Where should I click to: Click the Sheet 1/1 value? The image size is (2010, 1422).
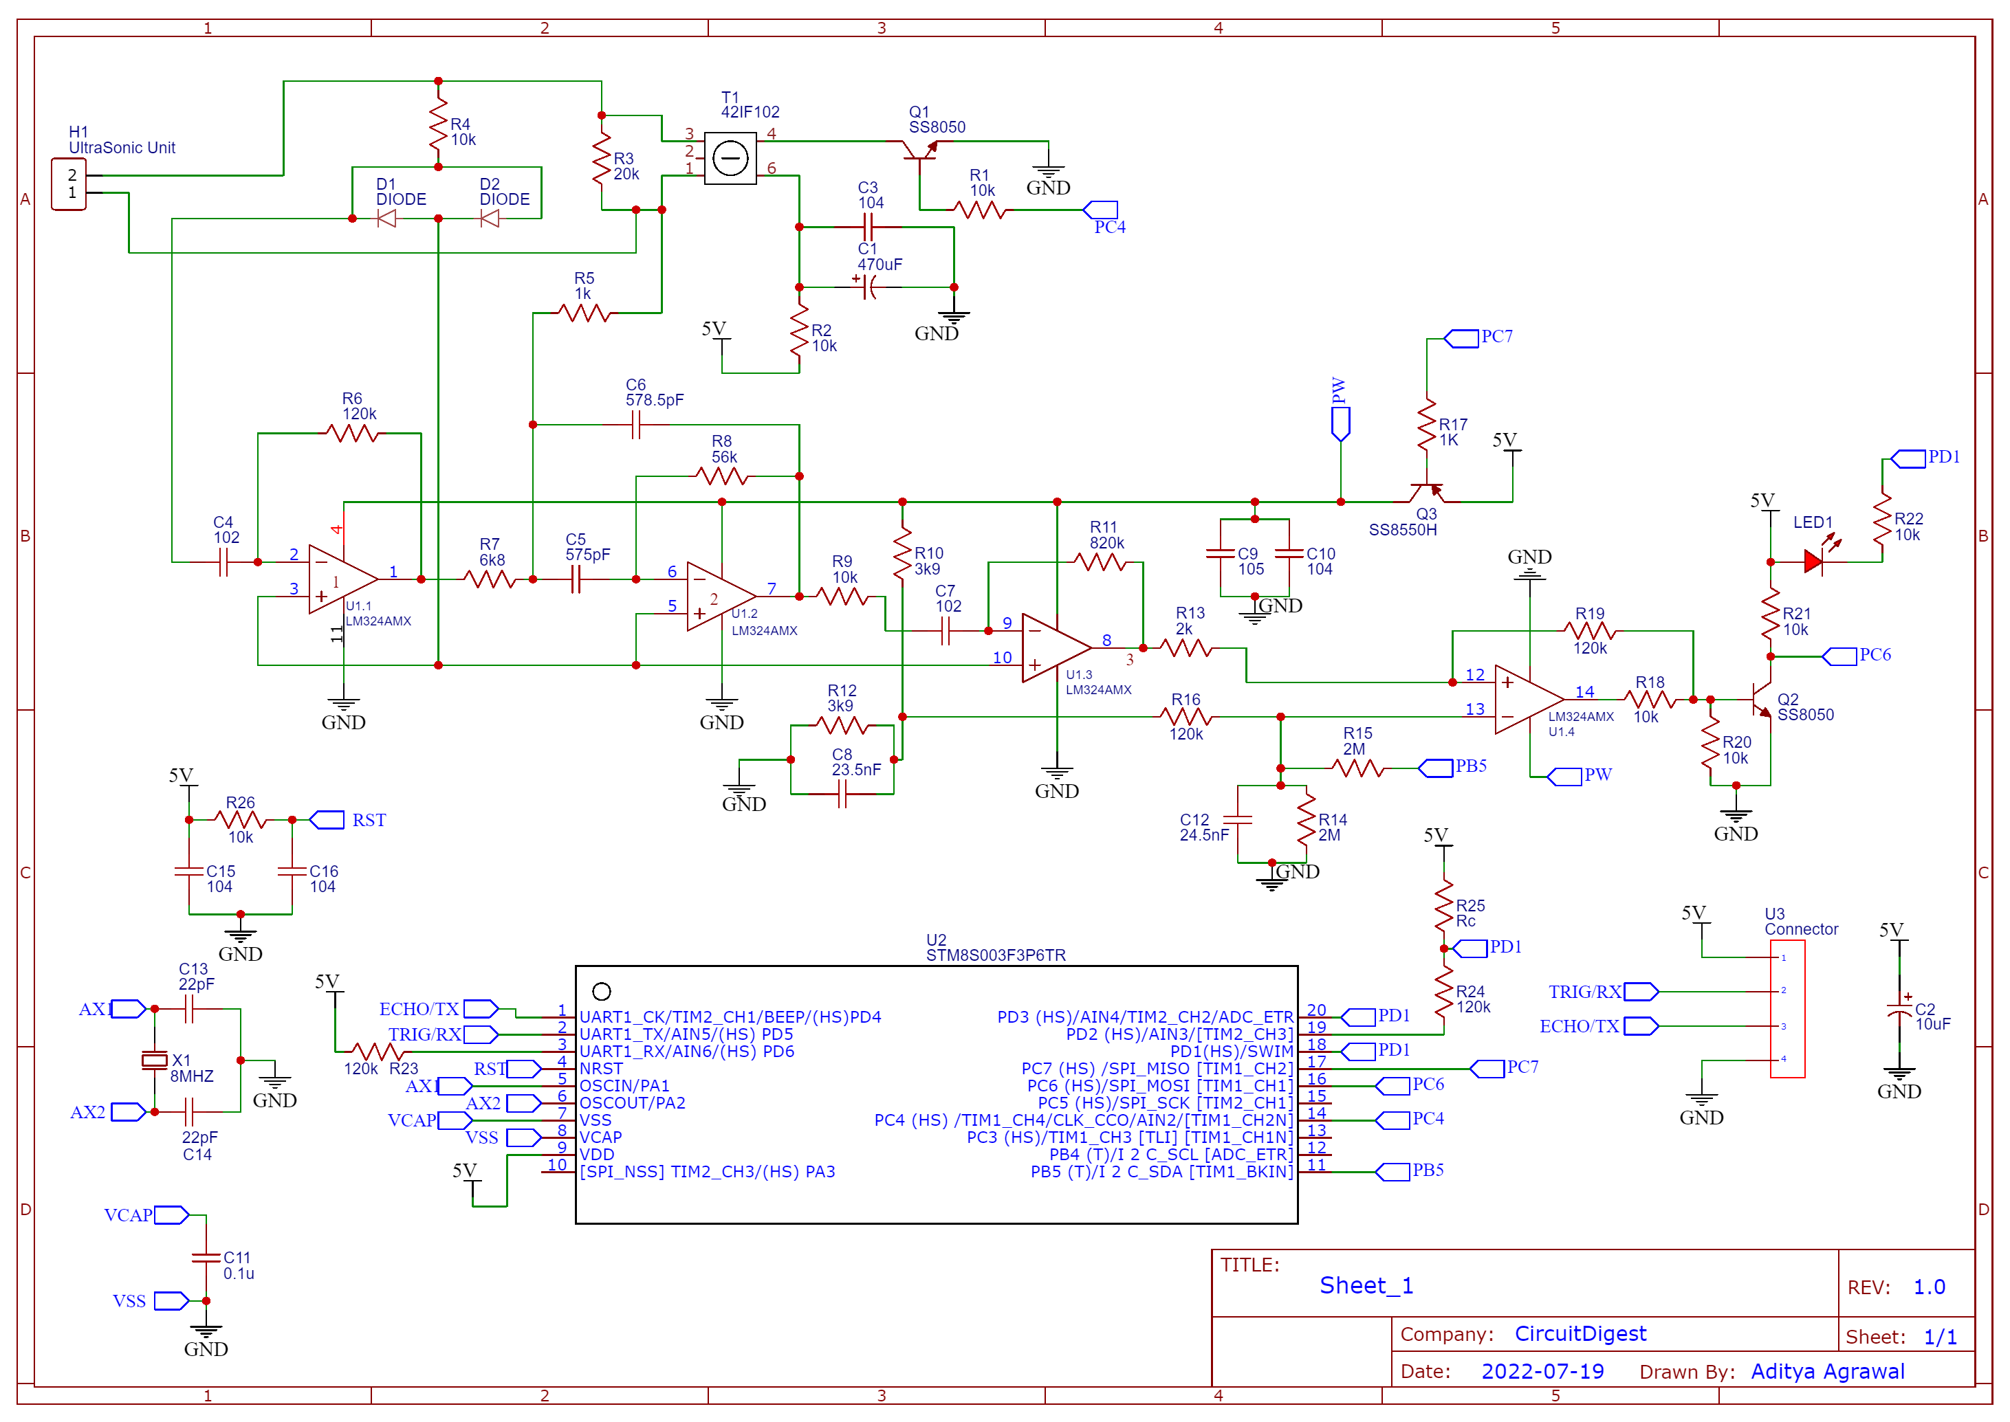[x=1940, y=1337]
